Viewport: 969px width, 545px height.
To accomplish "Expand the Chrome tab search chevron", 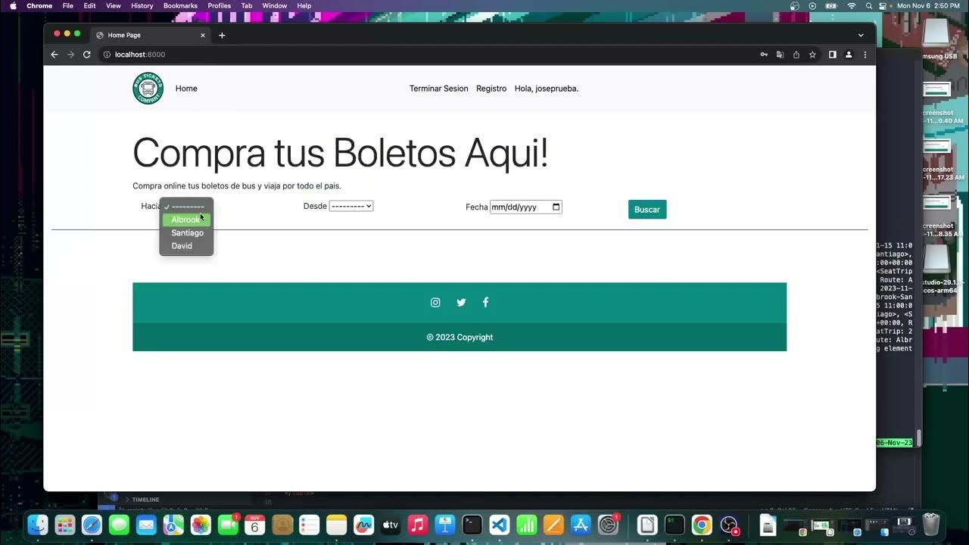I will 861,35.
